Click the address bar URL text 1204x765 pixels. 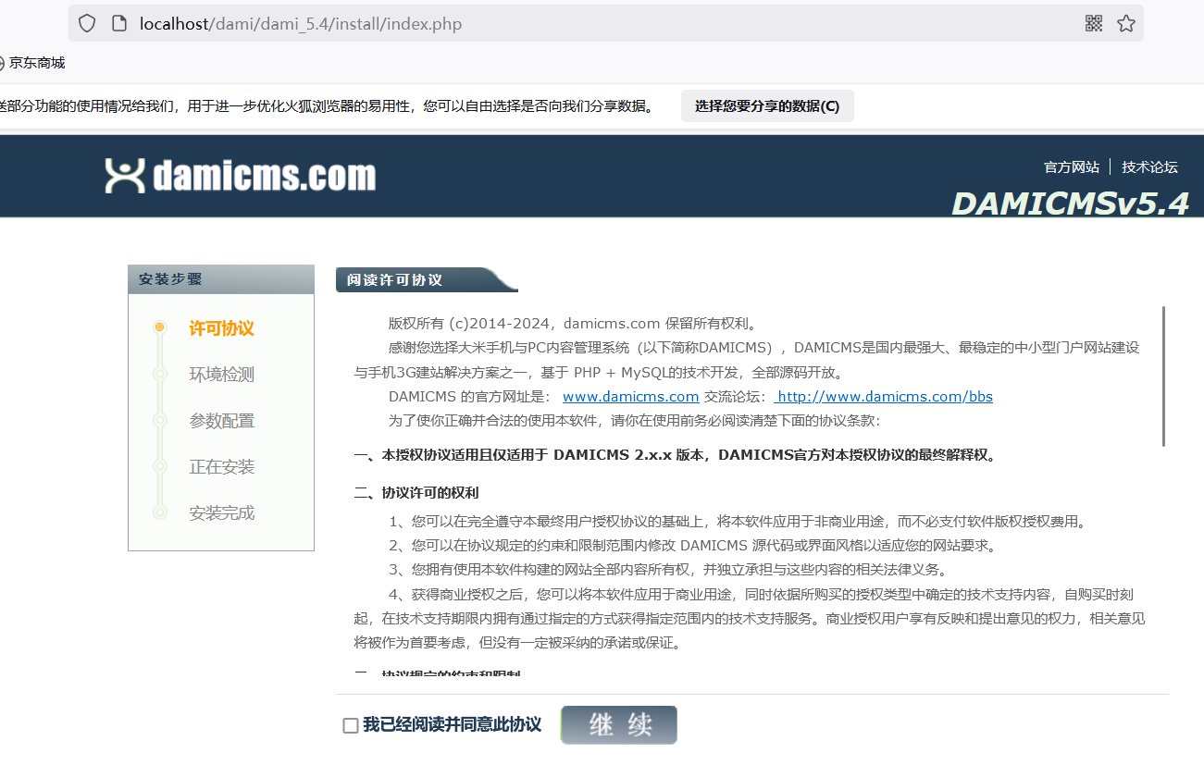pyautogui.click(x=301, y=24)
